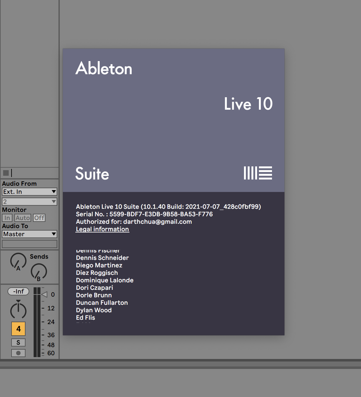Click the 24 dB meter scale mark
Screen dimensions: 361x397
point(51,322)
